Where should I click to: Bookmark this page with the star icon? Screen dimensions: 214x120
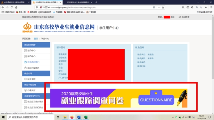point(163,7)
